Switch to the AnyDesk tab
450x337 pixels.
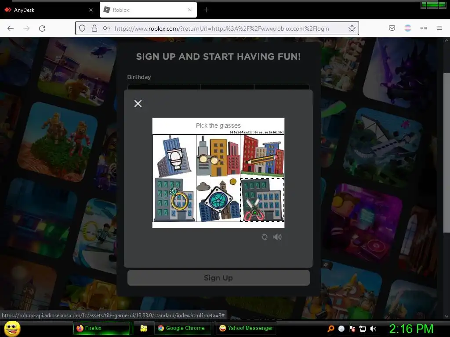click(x=48, y=10)
